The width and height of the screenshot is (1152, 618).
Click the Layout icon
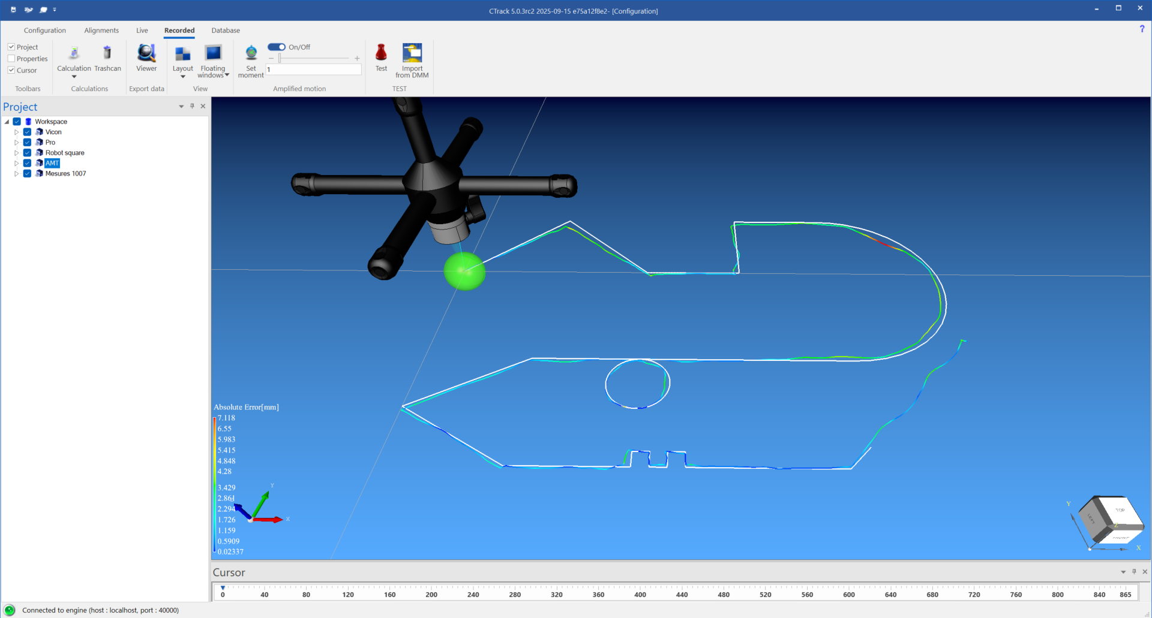[x=182, y=54]
